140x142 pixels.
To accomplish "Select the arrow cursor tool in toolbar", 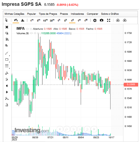I will pos(6,20).
